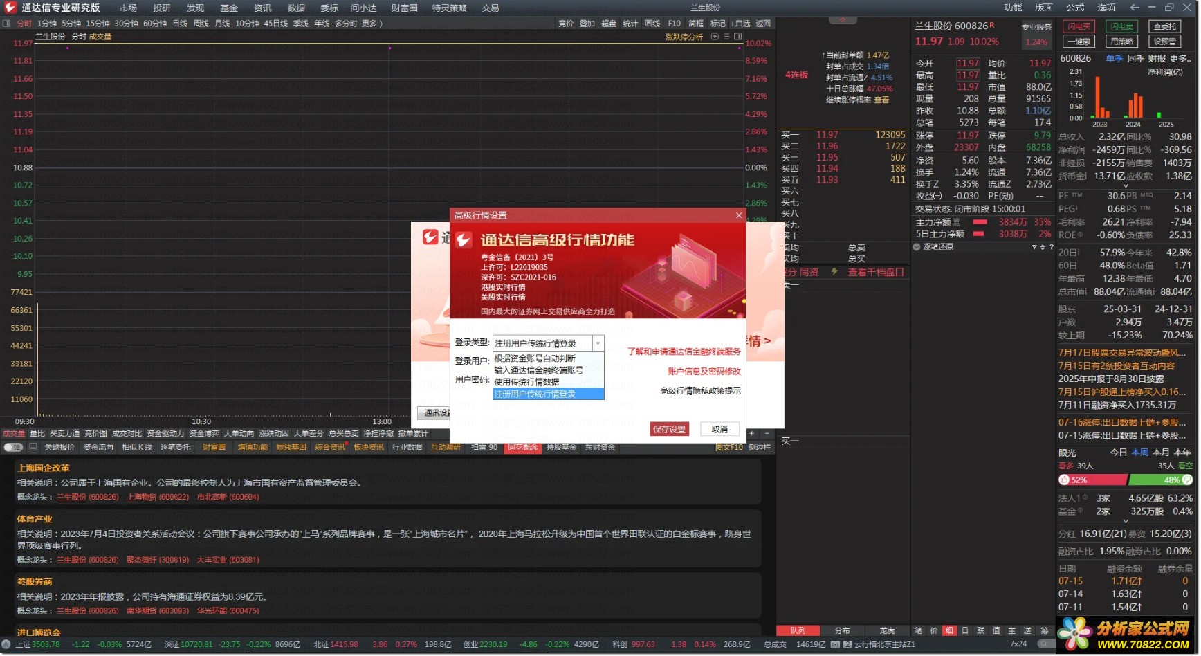Click the 闪电买 quick buy button
The image size is (1201, 656).
[x=1079, y=26]
